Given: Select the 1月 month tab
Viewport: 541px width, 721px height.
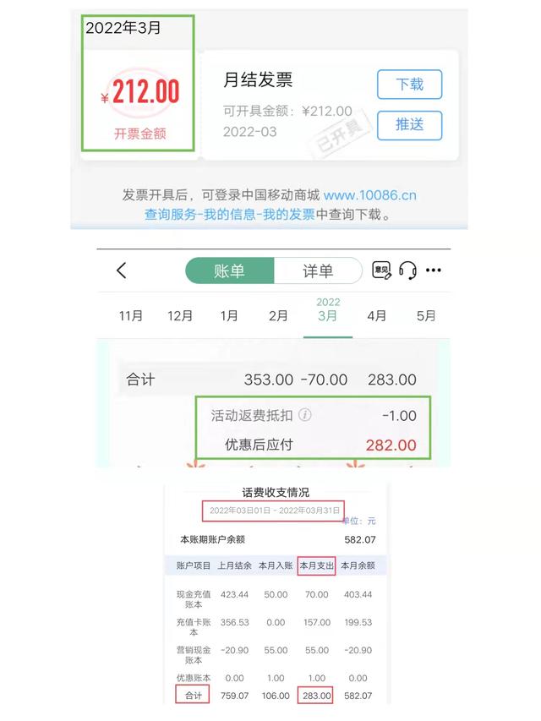Looking at the screenshot, I should pyautogui.click(x=229, y=316).
